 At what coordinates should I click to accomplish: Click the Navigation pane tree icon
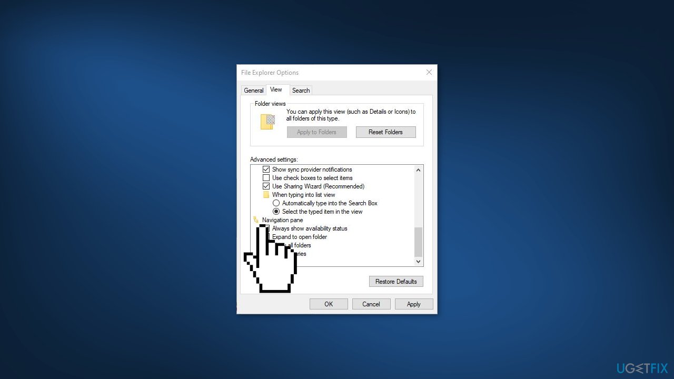click(257, 220)
